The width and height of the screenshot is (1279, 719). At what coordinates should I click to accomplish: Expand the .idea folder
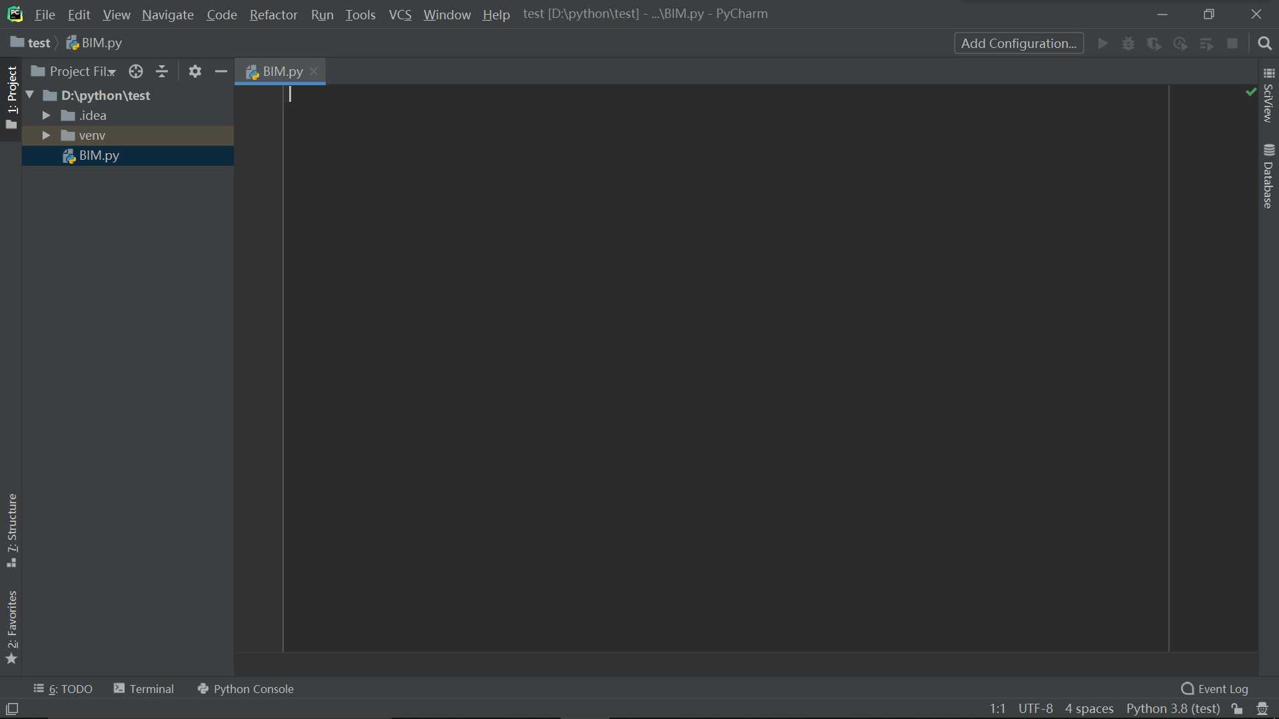[46, 115]
